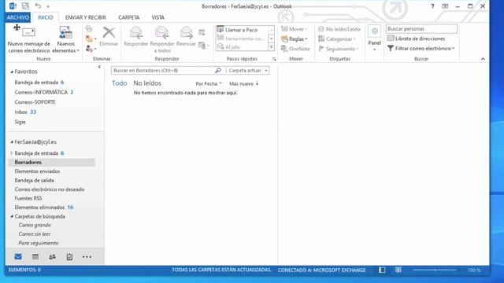Select the Borradores folder

(x=52, y=163)
